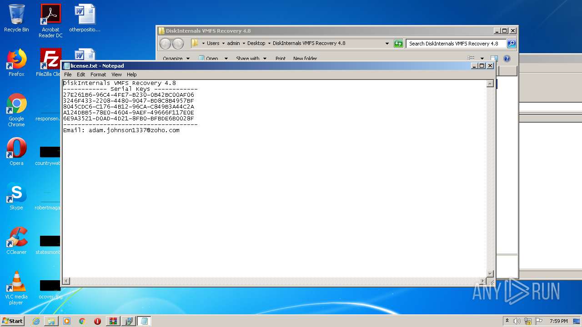Click Notepad horizontal scrollbar right arrow

[483, 281]
